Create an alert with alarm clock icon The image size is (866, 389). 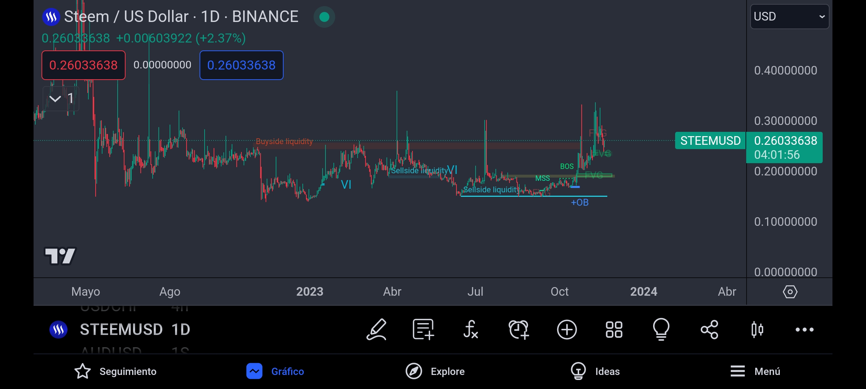coord(519,329)
